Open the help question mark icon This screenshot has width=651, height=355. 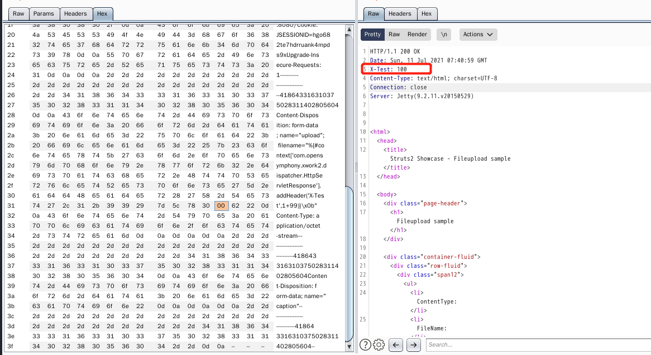(x=365, y=344)
